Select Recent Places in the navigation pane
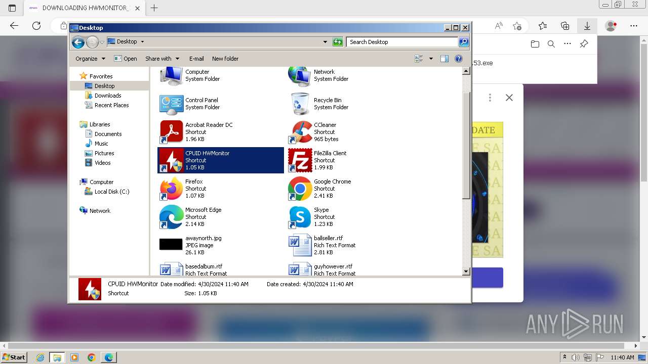Viewport: 648px width, 364px height. tap(111, 105)
